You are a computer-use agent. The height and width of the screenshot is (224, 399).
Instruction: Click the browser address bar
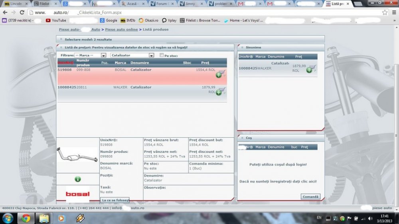point(203,12)
